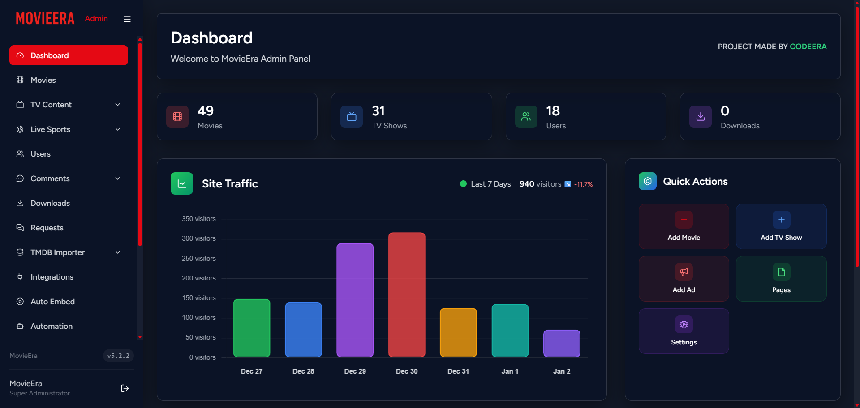Go to Integrations in the sidebar
The height and width of the screenshot is (408, 860).
click(x=52, y=277)
